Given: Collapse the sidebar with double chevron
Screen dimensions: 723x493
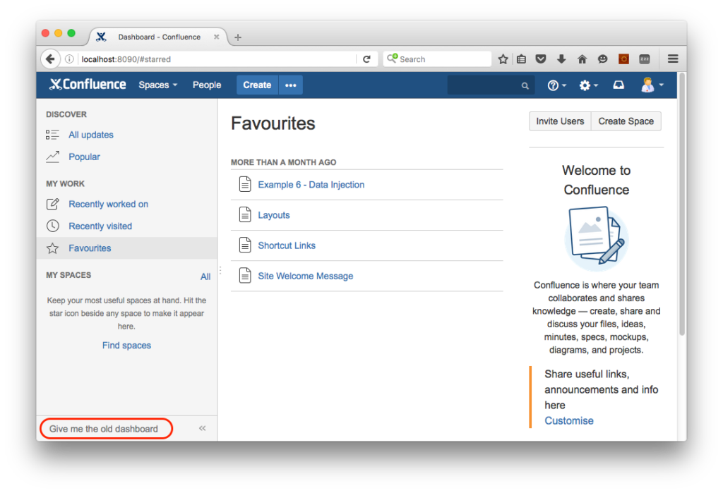Looking at the screenshot, I should point(203,429).
